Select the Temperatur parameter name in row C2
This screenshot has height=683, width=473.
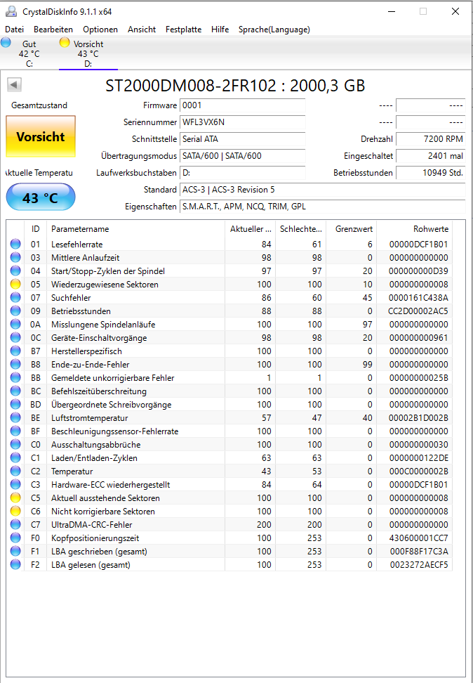[x=72, y=471]
